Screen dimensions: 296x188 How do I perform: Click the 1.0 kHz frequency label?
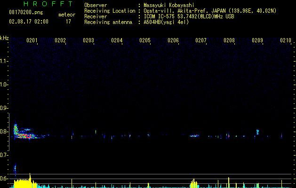click(x=4, y=85)
